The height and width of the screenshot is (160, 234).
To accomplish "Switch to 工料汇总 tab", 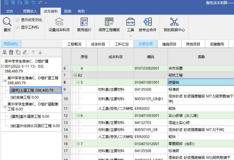I will (122, 44).
